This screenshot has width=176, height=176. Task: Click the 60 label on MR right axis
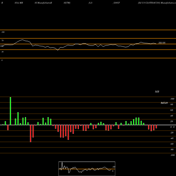(x=172, y=110)
